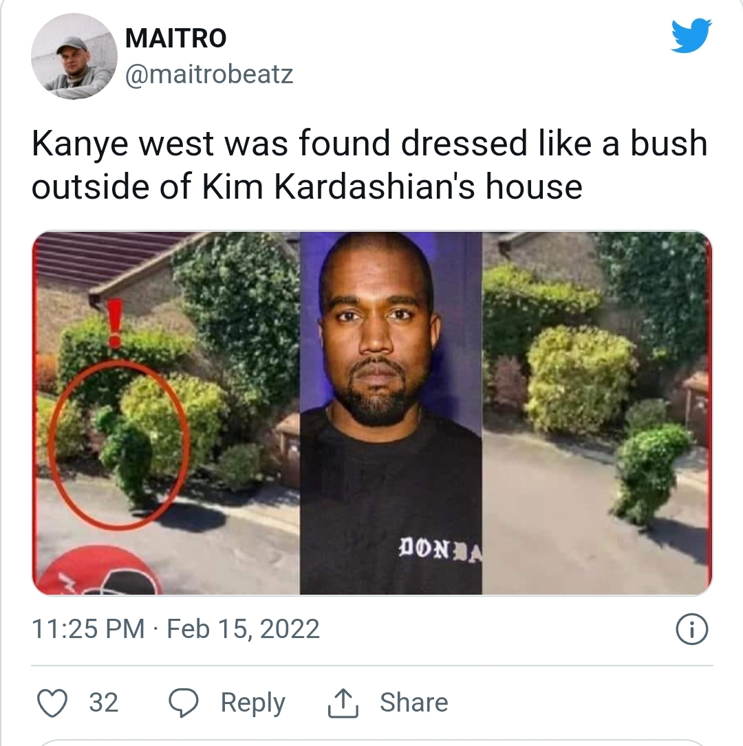The height and width of the screenshot is (746, 743).
Task: Select the tweet text about a bush
Action: (x=369, y=164)
